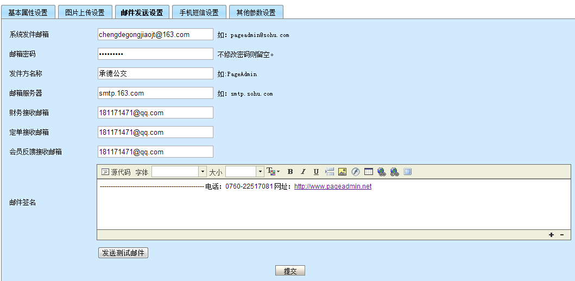Click the 邮箱服务器 input field

tap(155, 93)
